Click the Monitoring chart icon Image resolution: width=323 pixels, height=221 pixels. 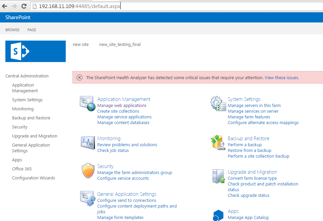click(x=88, y=143)
